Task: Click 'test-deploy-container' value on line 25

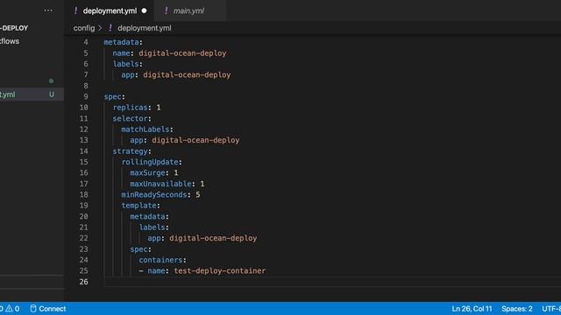Action: click(x=220, y=270)
